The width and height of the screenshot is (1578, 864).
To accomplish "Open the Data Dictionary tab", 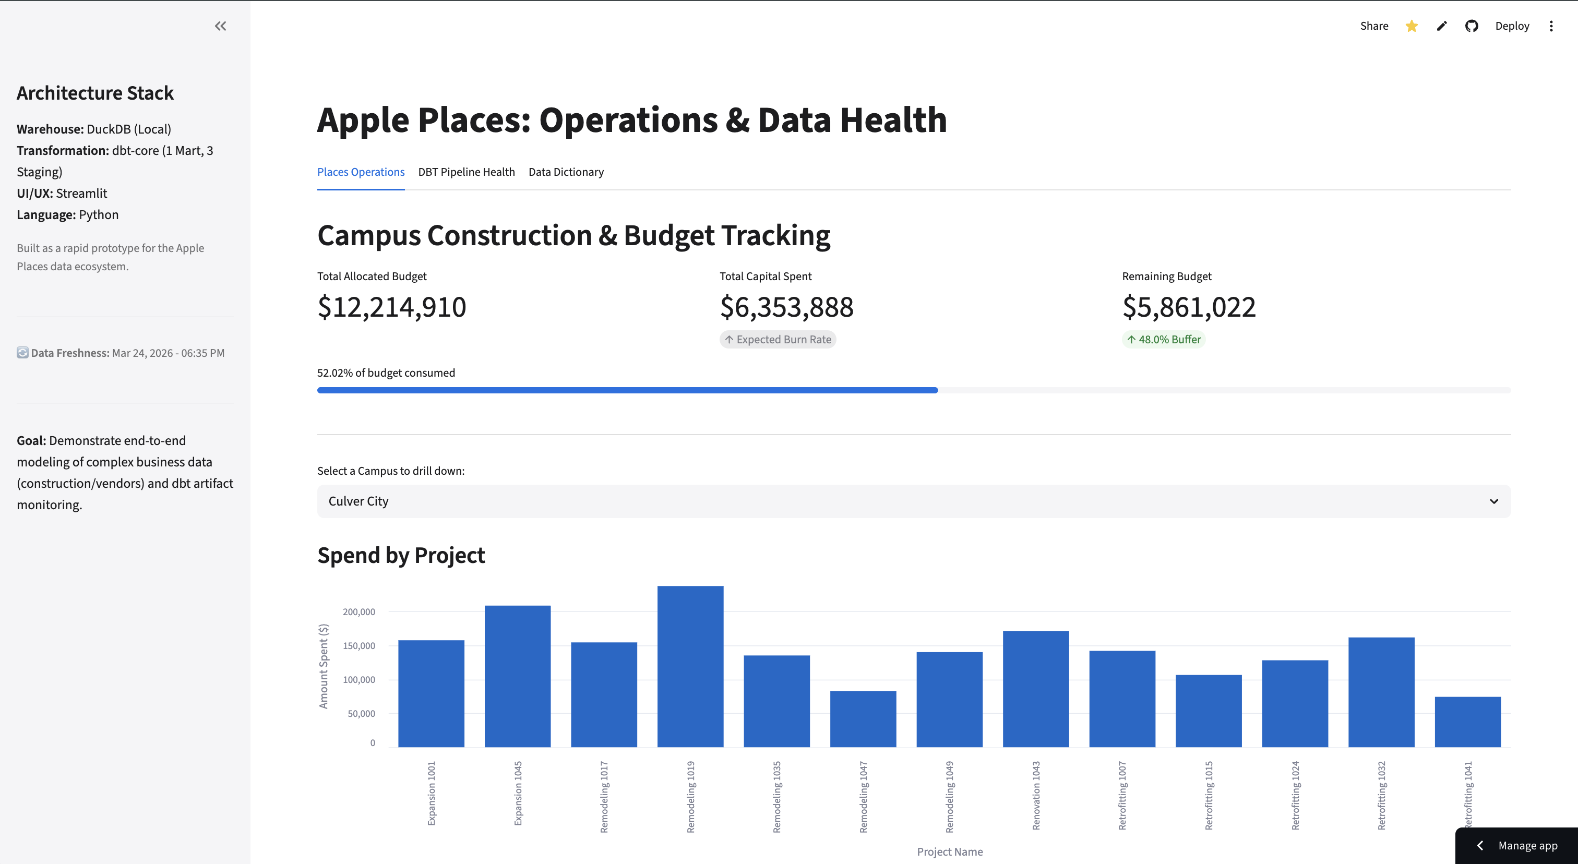I will 566,172.
